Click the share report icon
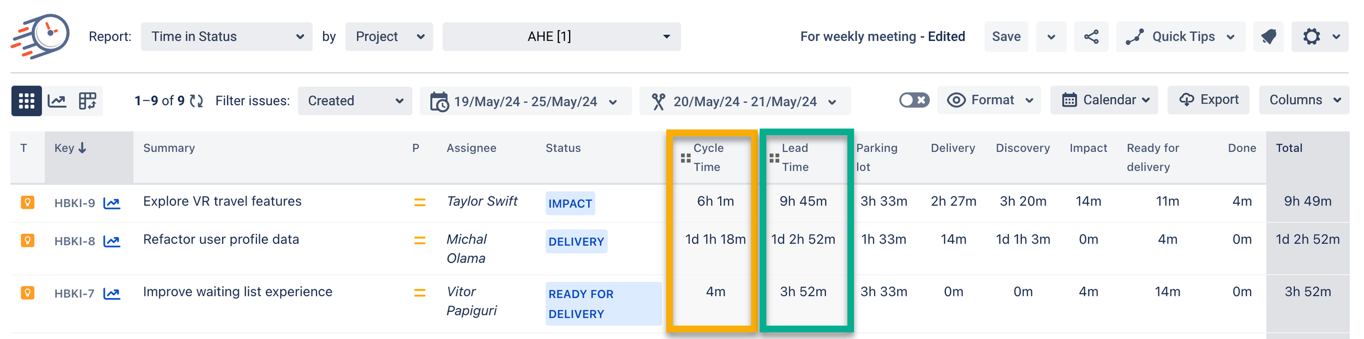1364x339 pixels. (x=1091, y=37)
